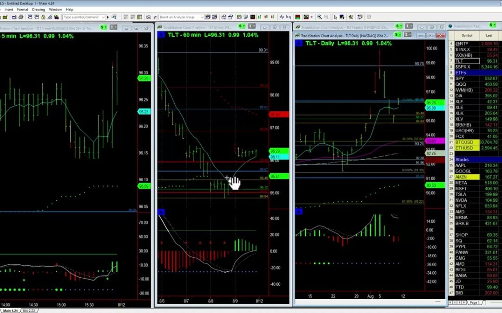
Task: Click the go arrow next to symbol box
Action: [108, 17]
